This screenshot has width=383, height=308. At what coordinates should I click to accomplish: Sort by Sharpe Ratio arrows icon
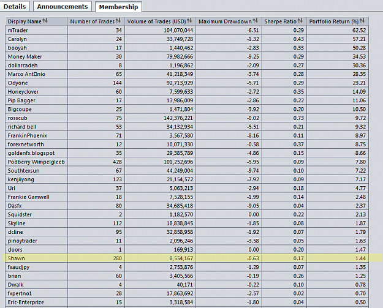pyautogui.click(x=300, y=21)
